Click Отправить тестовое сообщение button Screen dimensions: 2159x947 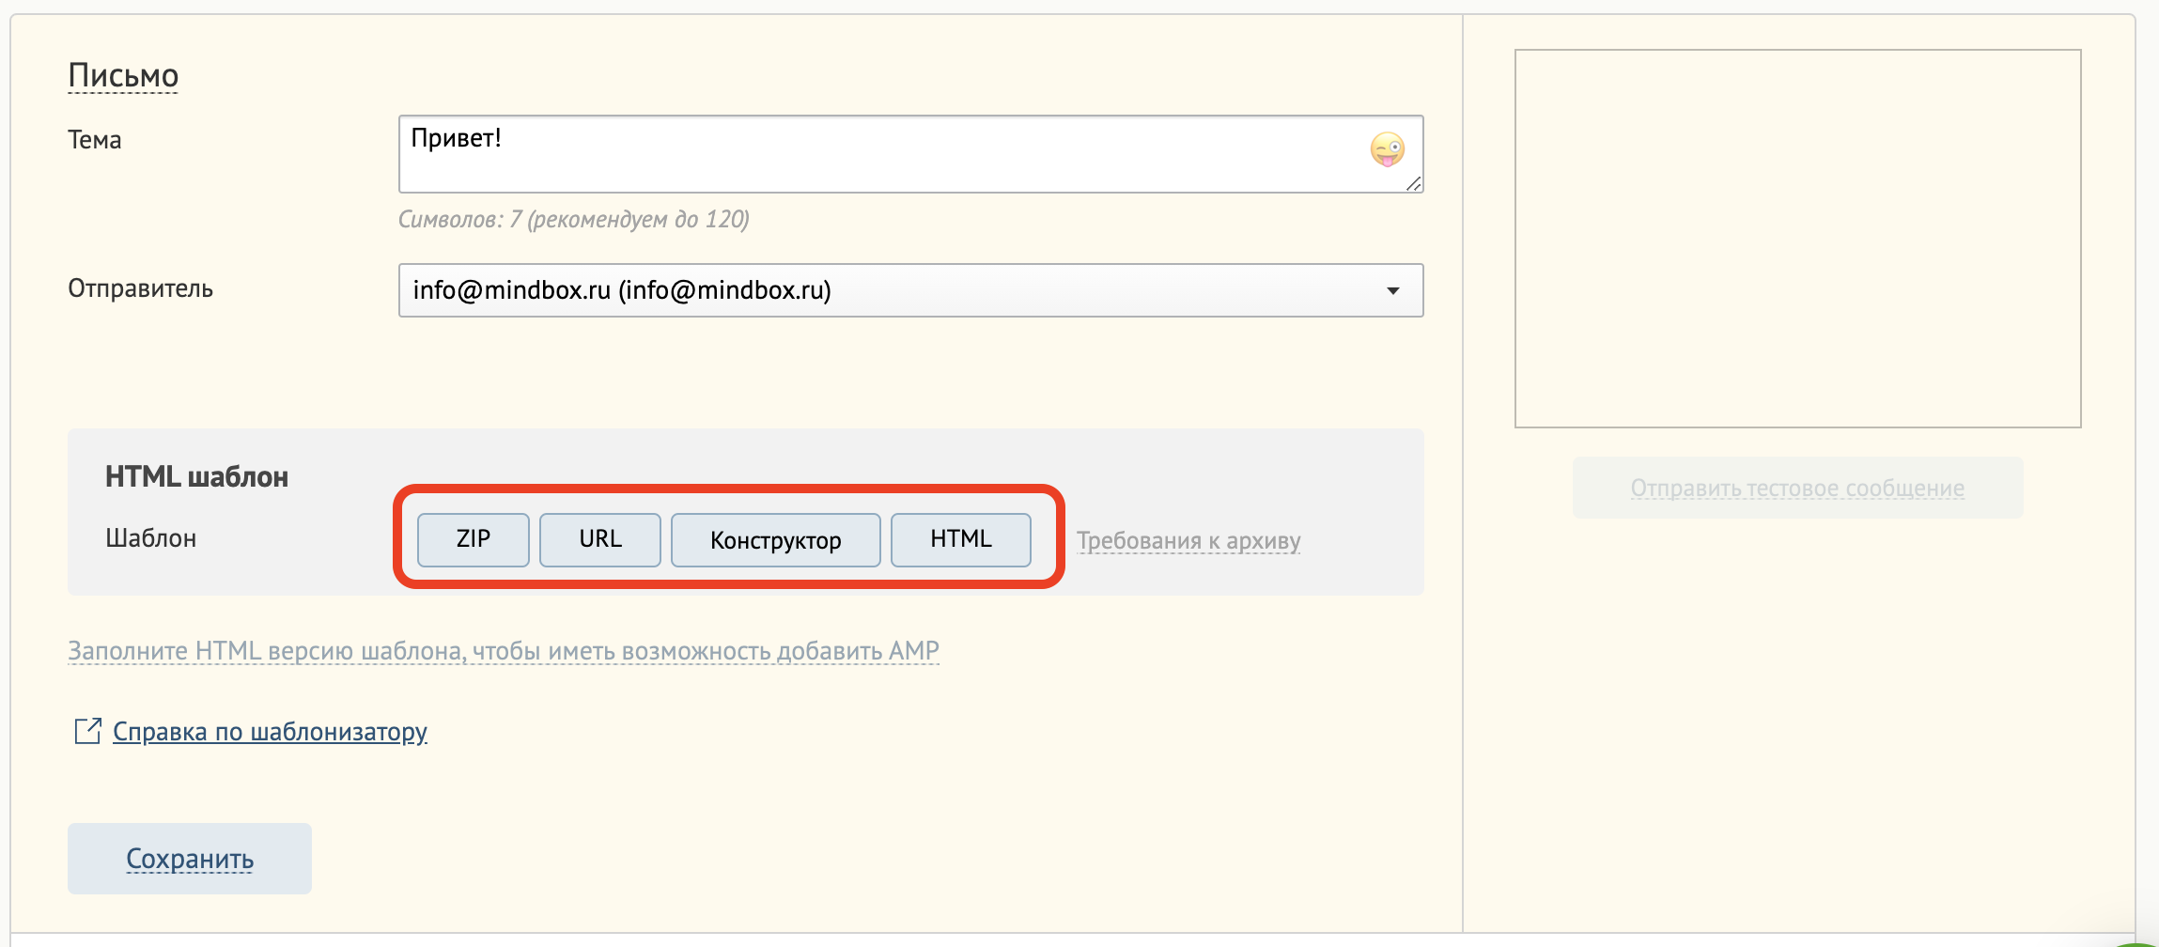(x=1797, y=488)
